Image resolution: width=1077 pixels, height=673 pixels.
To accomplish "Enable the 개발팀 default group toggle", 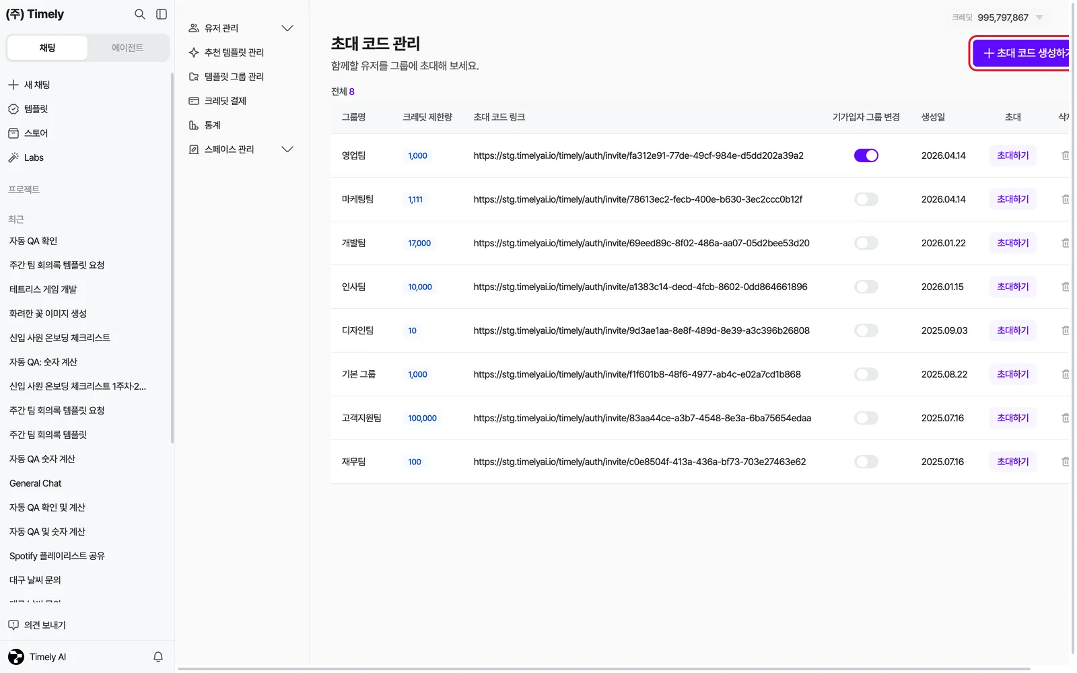I will [x=866, y=243].
